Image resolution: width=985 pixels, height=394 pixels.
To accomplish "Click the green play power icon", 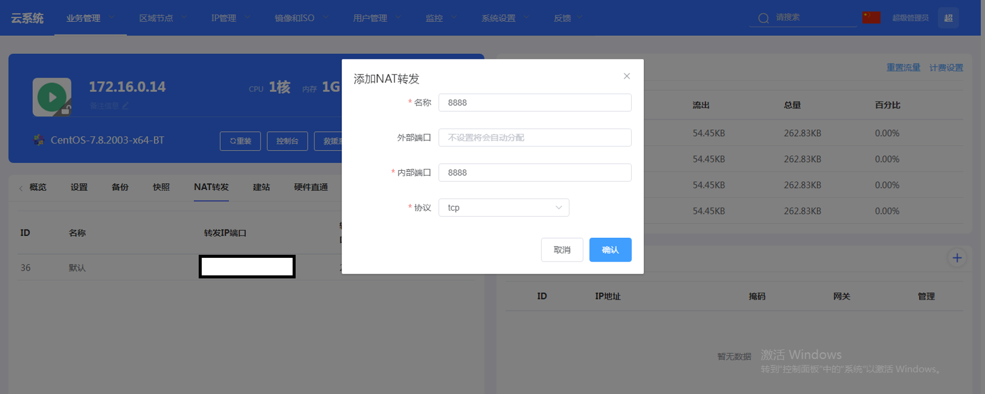I will 52,97.
